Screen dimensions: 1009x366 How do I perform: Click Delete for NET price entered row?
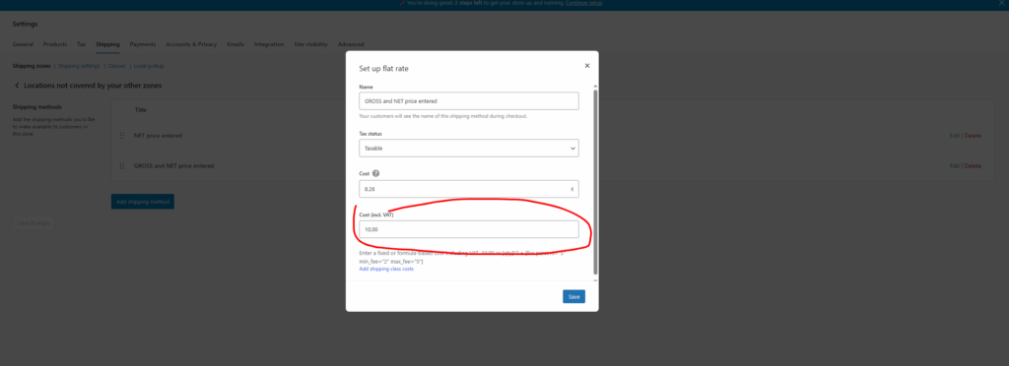point(973,136)
